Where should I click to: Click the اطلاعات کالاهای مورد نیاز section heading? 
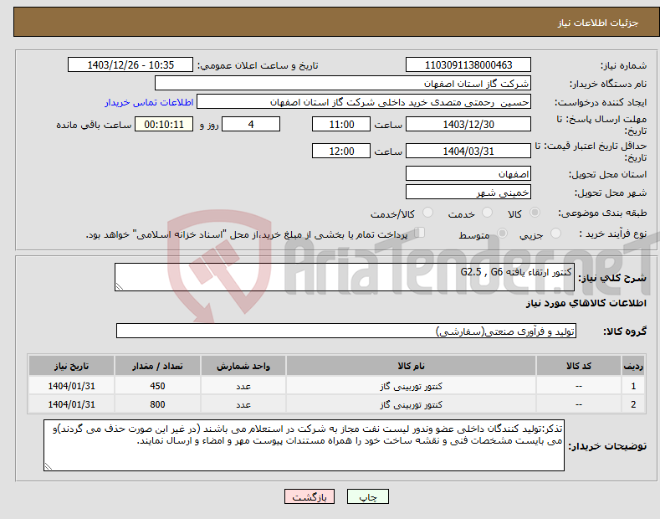pyautogui.click(x=586, y=303)
